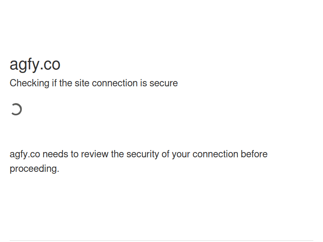
Task: Click the word 'security' in the paragraph
Action: tap(143, 154)
